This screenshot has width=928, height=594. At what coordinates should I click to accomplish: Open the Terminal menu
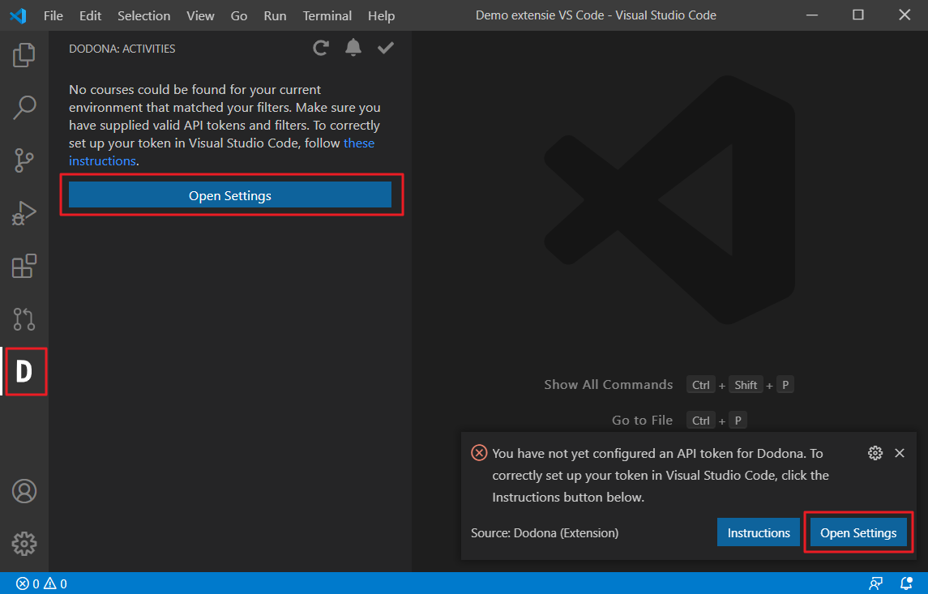pos(327,16)
